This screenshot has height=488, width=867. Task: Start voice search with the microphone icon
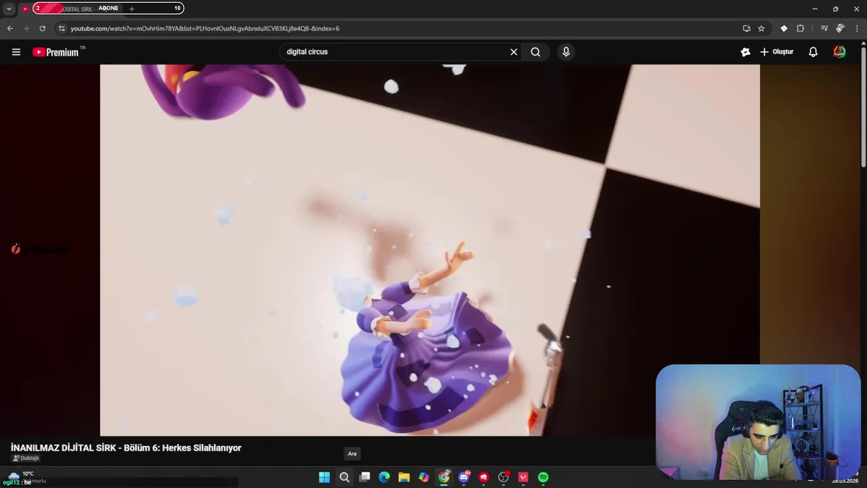point(566,52)
